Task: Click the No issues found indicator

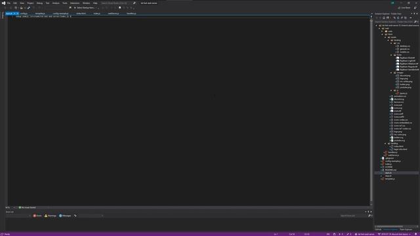Action: click(27, 207)
